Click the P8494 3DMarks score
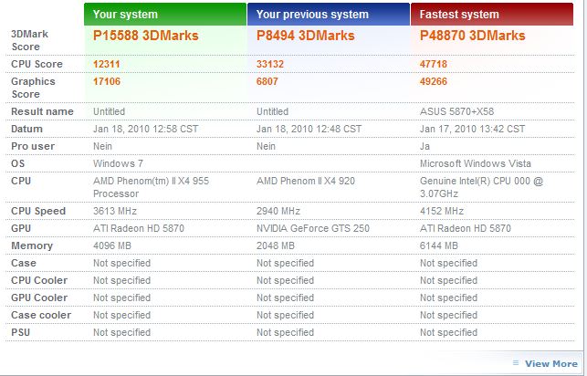The width and height of the screenshot is (587, 376). [x=306, y=36]
